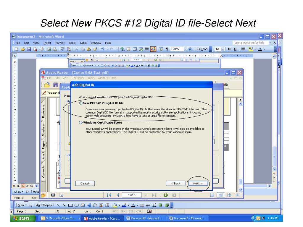Click green Previous View button in Reader
The width and height of the screenshot is (303, 227).
click(166, 195)
